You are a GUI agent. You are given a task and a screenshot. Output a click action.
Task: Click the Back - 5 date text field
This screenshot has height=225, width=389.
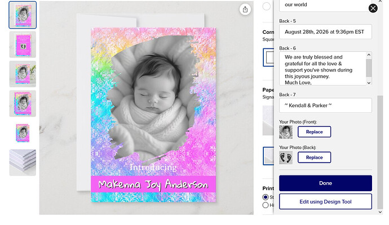coord(325,31)
